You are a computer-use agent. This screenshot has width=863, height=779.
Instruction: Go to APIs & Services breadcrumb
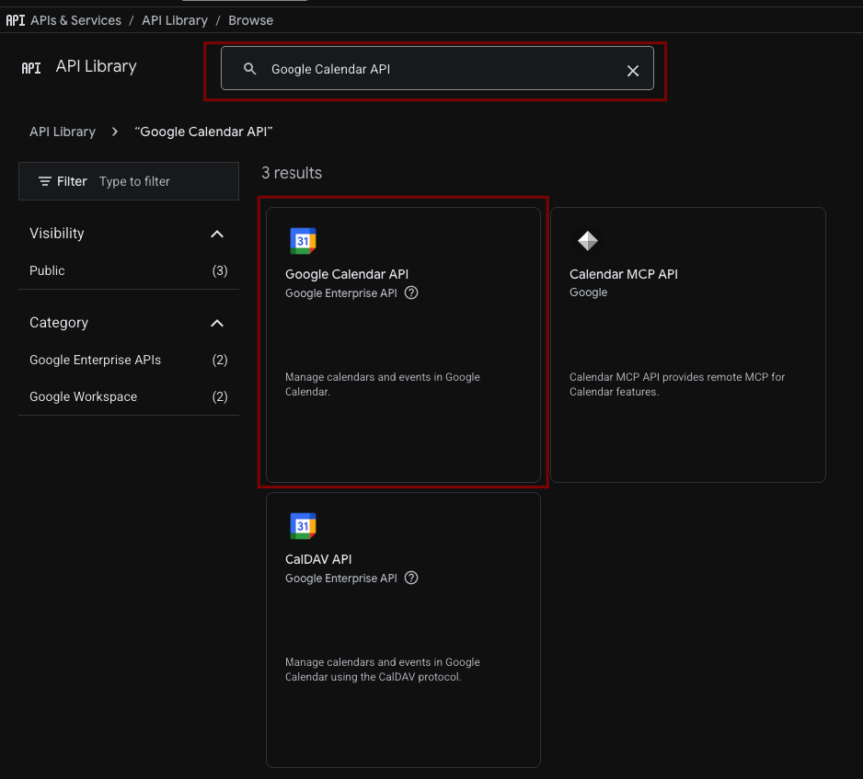pyautogui.click(x=76, y=20)
